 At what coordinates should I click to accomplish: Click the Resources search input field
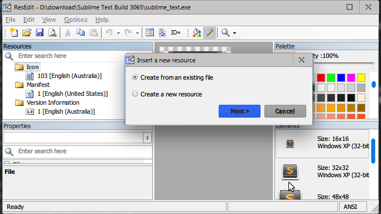[x=70, y=56]
